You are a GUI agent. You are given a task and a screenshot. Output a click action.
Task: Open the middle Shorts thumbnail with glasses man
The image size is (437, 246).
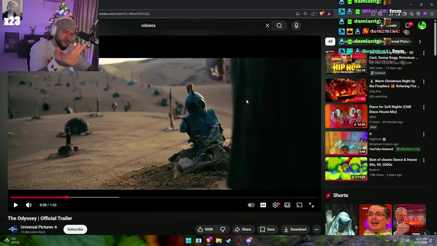pyautogui.click(x=376, y=220)
